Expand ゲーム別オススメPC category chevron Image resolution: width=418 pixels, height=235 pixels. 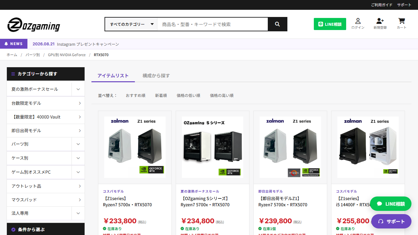click(x=78, y=172)
